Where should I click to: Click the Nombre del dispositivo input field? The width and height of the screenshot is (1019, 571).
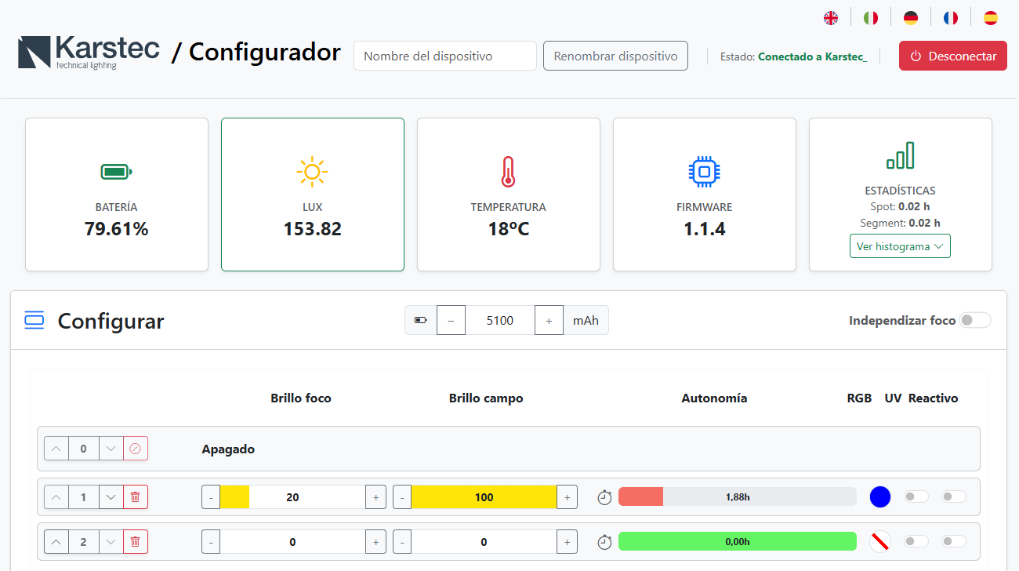[444, 56]
